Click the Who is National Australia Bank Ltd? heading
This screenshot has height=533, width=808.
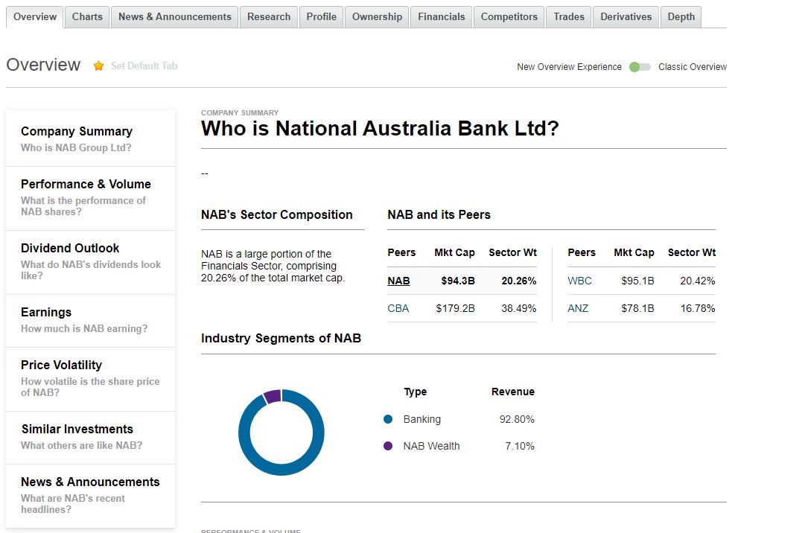point(380,128)
